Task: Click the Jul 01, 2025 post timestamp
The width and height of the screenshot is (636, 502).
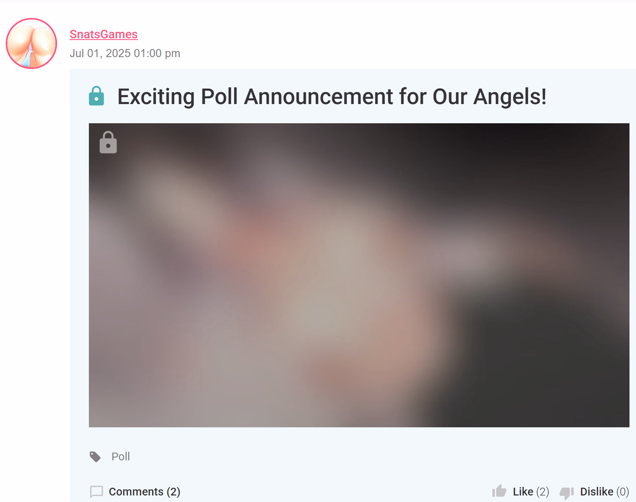Action: click(125, 53)
